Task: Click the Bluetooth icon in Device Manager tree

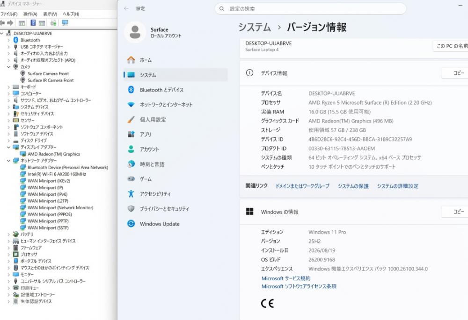Action: [x=16, y=40]
